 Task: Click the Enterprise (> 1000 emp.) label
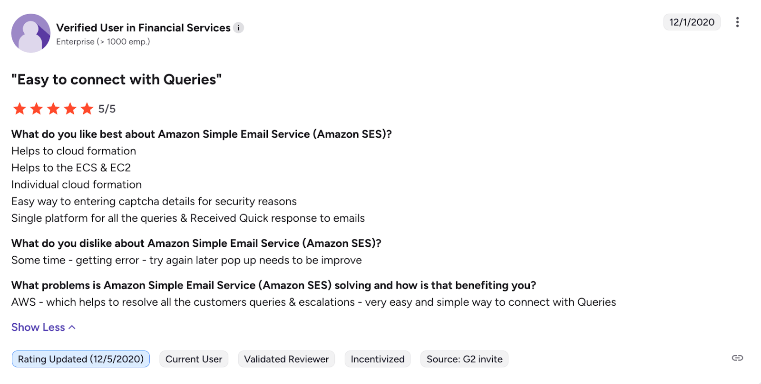pyautogui.click(x=103, y=42)
